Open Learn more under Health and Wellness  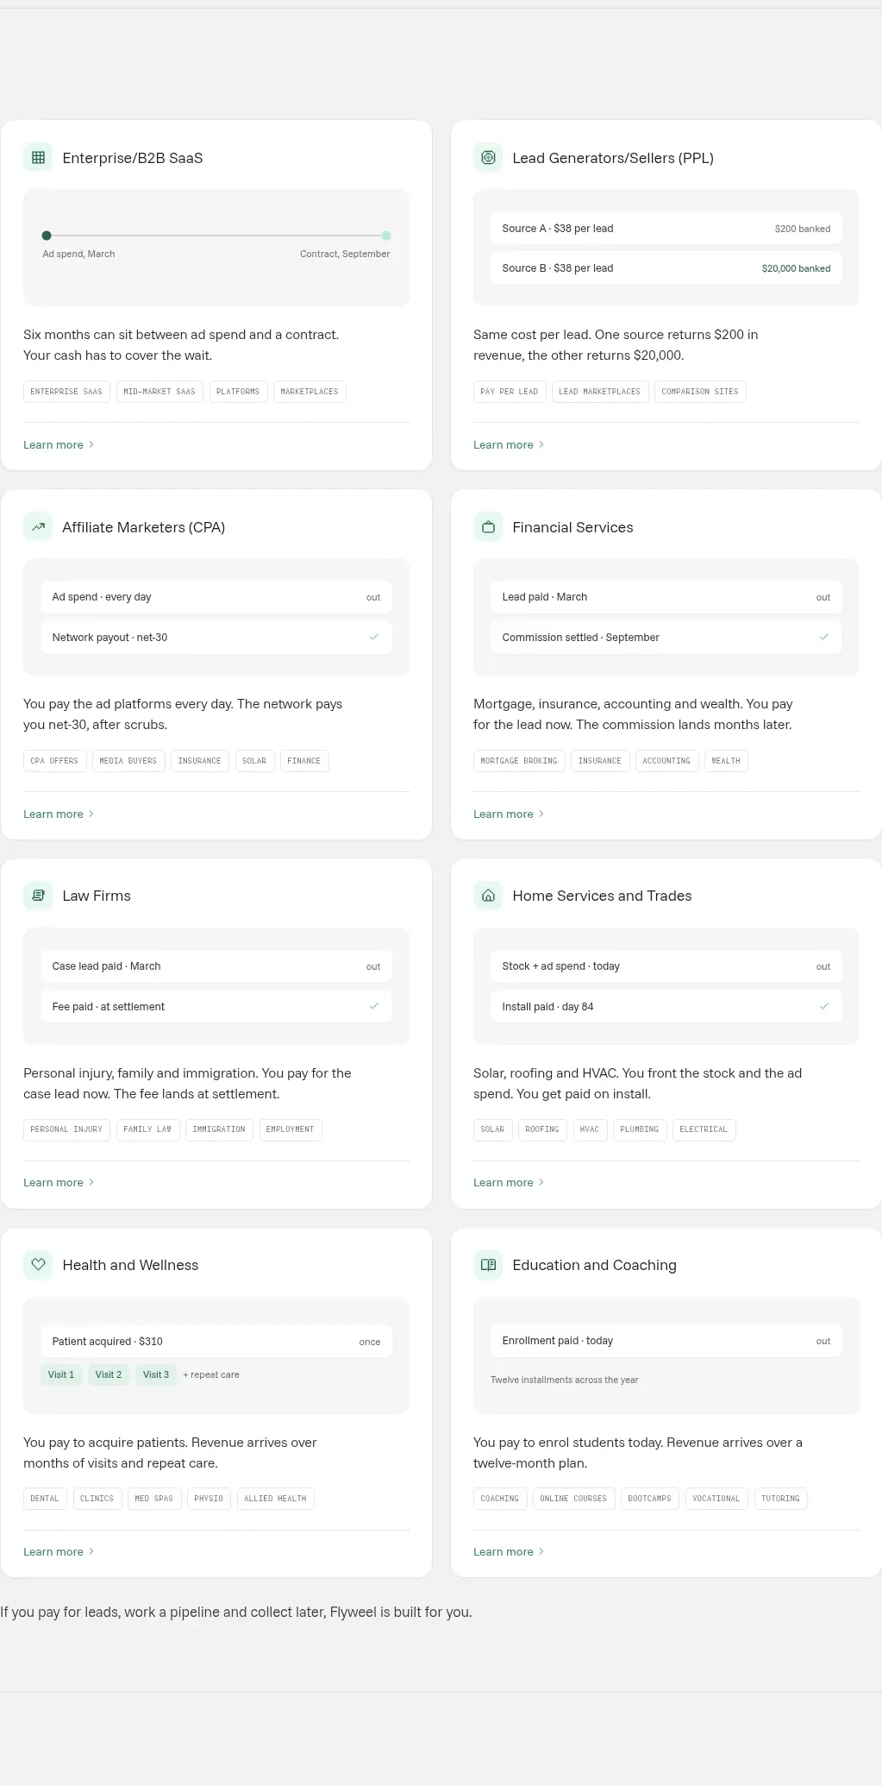(x=59, y=1552)
